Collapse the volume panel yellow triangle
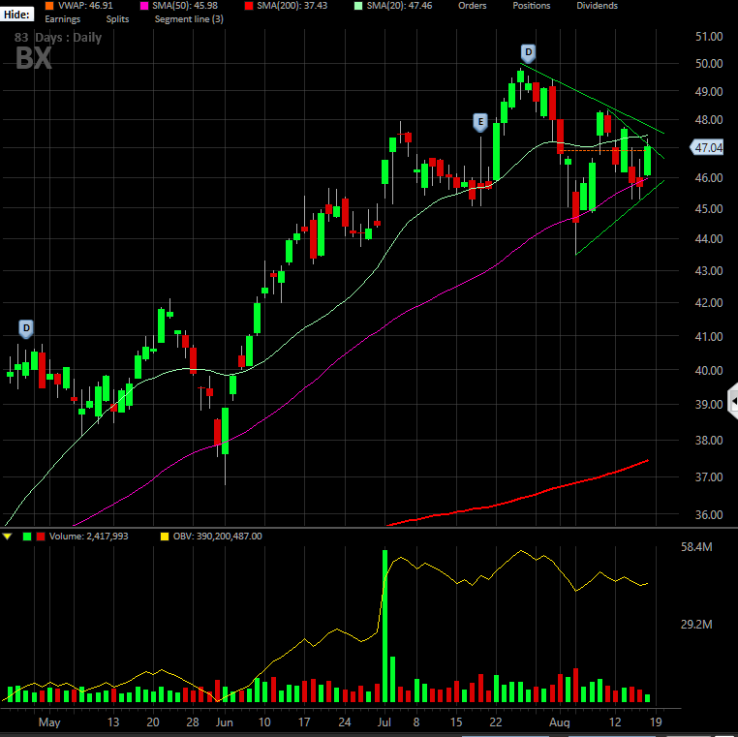Screen dimensions: 738x737 [x=7, y=536]
